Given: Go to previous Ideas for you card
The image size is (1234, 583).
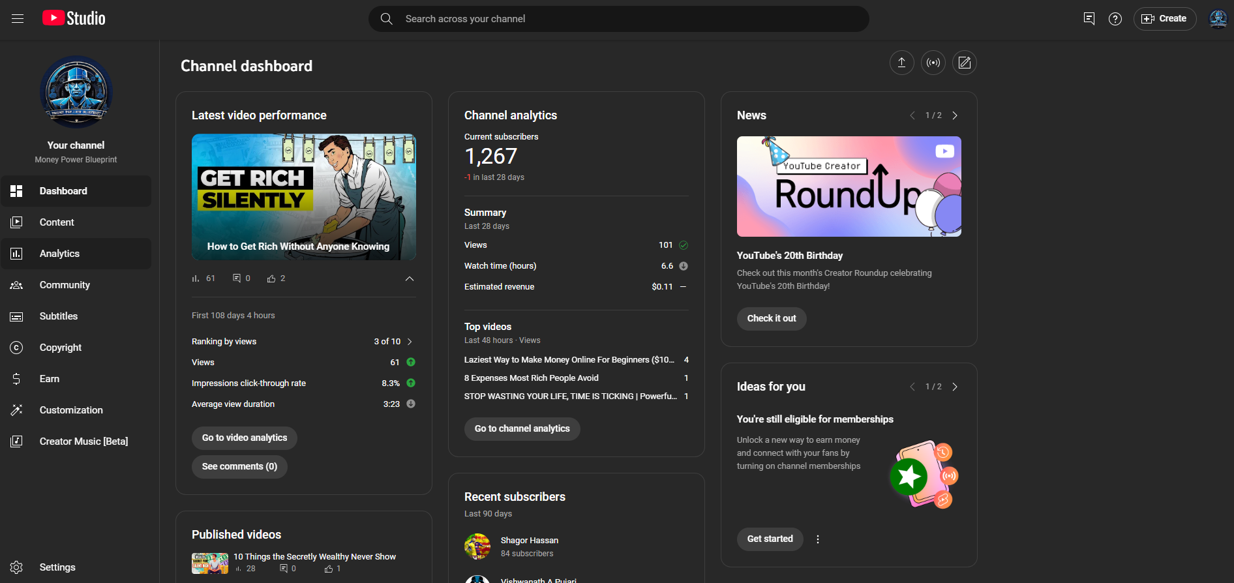Looking at the screenshot, I should (912, 387).
